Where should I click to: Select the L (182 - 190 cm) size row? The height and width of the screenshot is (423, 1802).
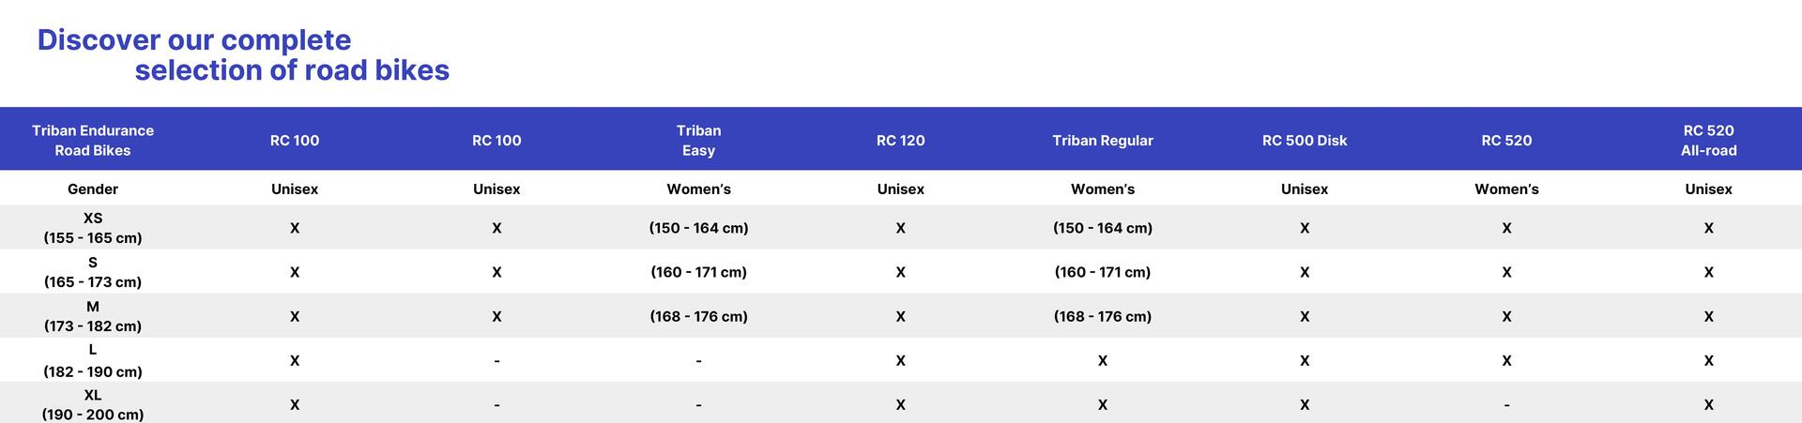coord(901,360)
